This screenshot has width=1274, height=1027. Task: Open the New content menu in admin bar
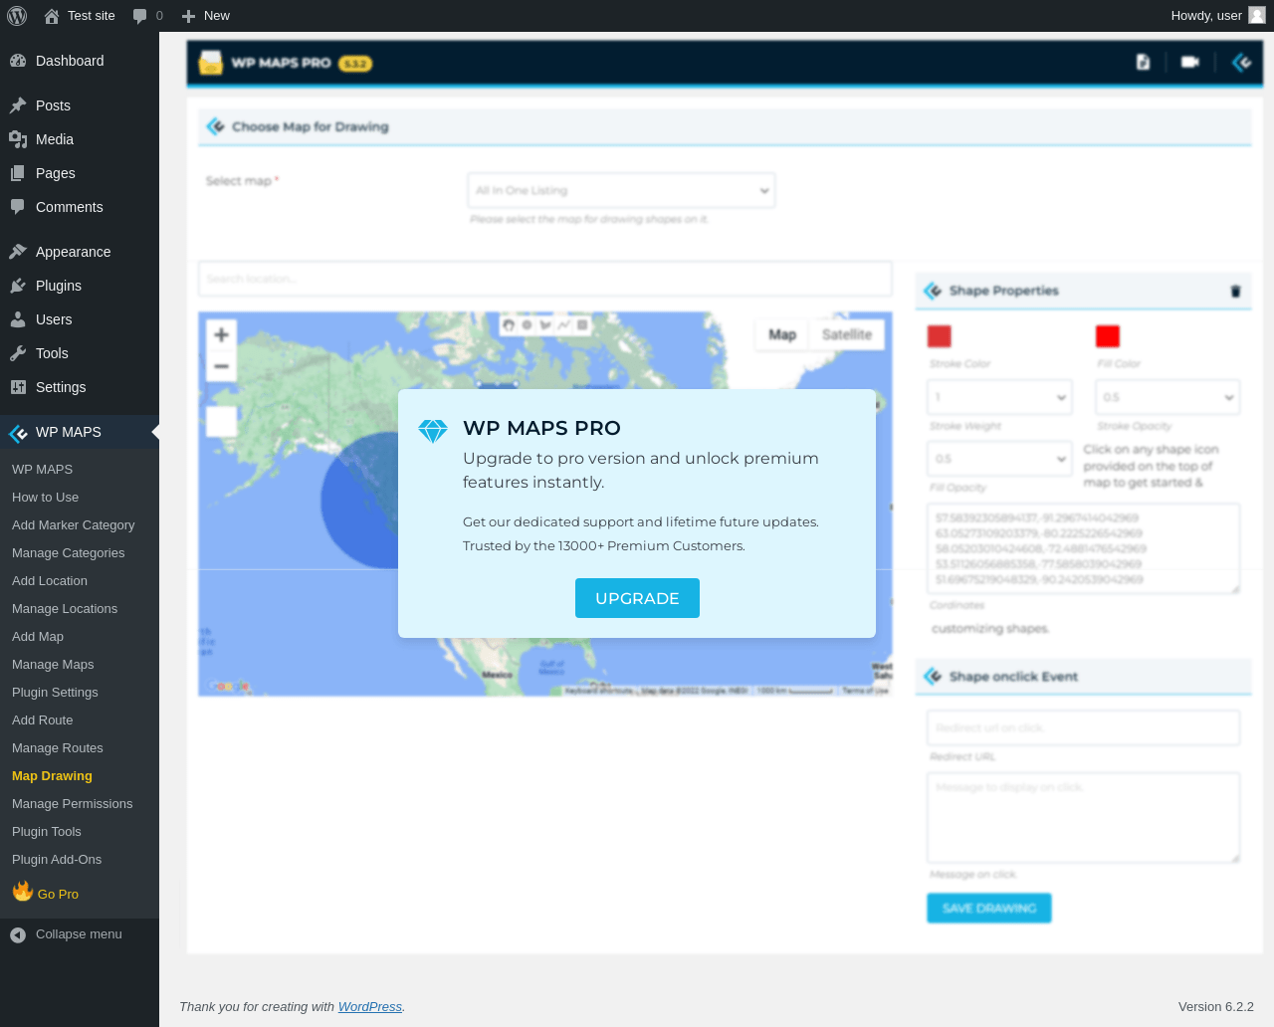[x=205, y=16]
